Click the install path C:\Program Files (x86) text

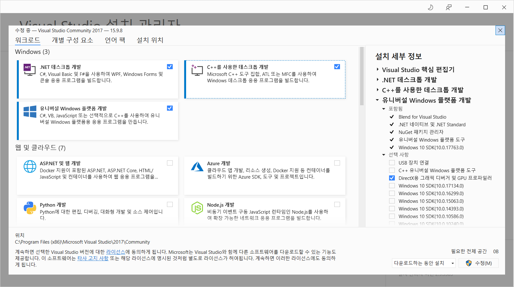(82, 242)
